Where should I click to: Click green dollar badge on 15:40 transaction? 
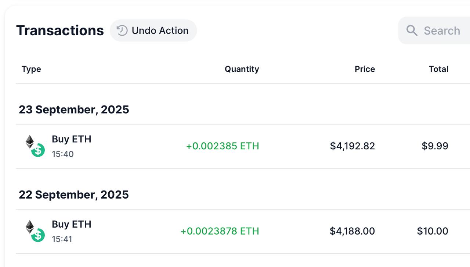(38, 150)
